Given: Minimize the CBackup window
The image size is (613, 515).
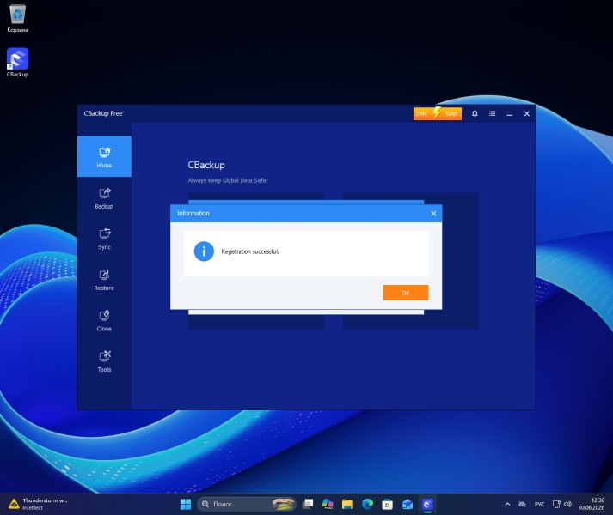Looking at the screenshot, I should (509, 113).
